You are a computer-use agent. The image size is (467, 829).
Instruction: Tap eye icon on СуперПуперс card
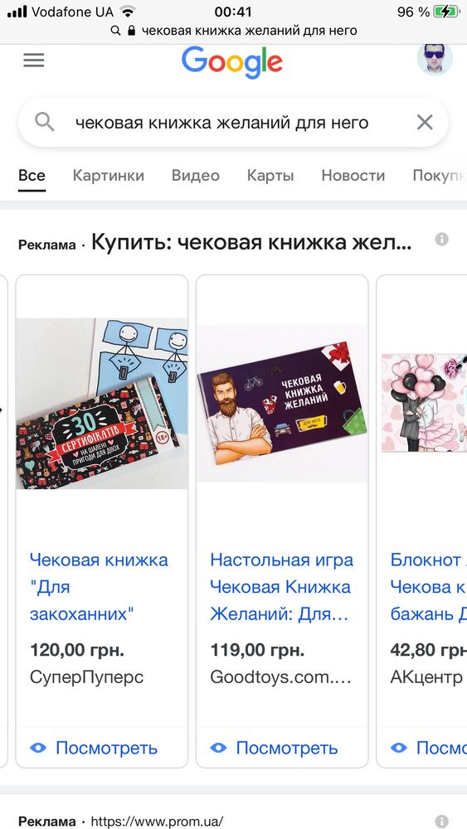38,748
